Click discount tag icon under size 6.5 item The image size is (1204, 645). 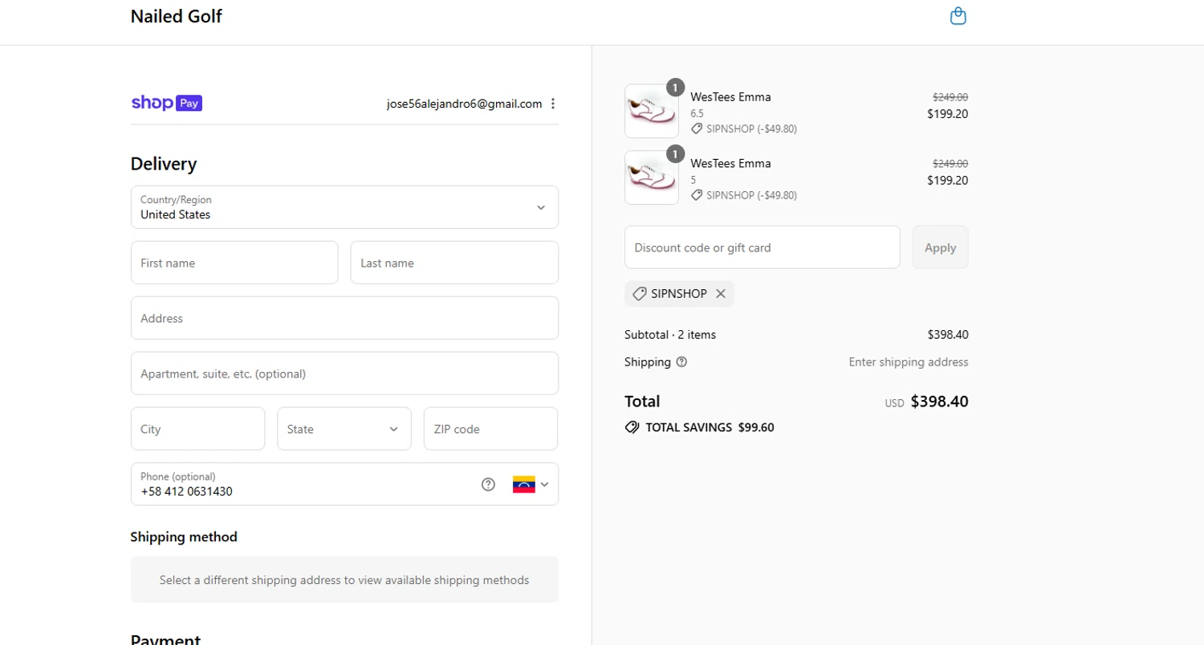(x=697, y=129)
